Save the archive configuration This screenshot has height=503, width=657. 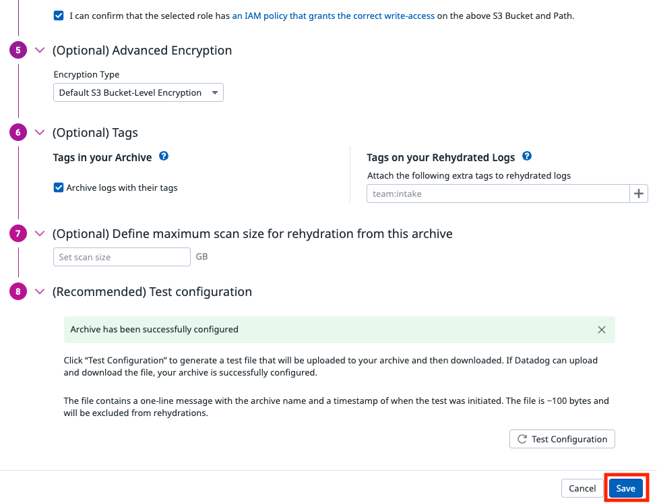click(625, 488)
